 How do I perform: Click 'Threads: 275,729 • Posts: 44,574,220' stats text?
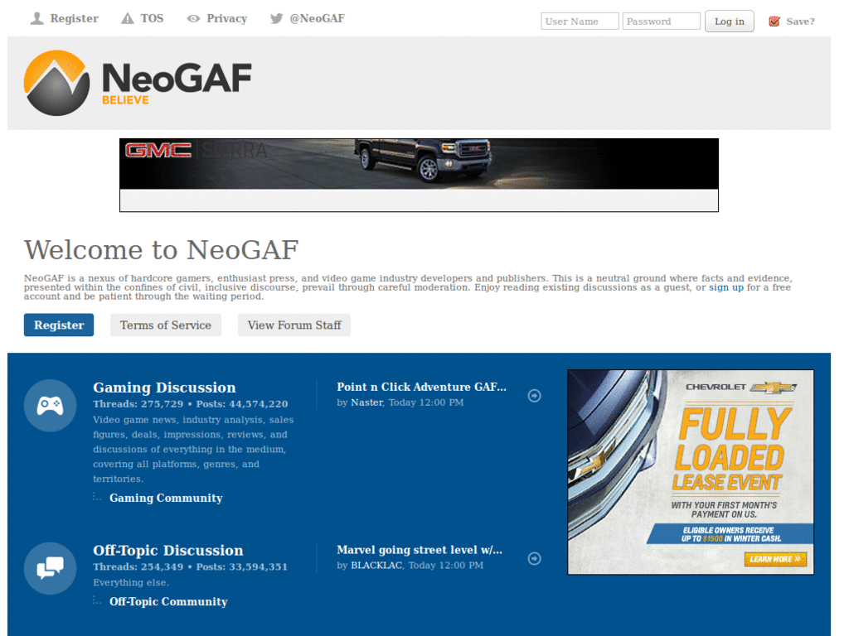[x=191, y=404]
